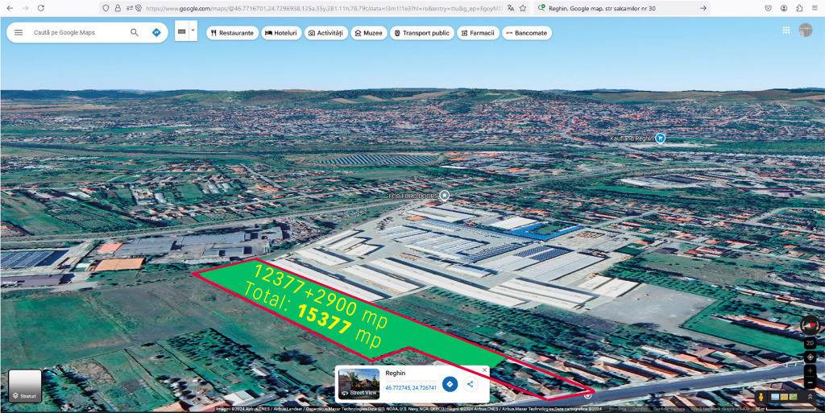The height and width of the screenshot is (413, 825).
Task: Bookmark this page with the star icon
Action: pyautogui.click(x=523, y=8)
